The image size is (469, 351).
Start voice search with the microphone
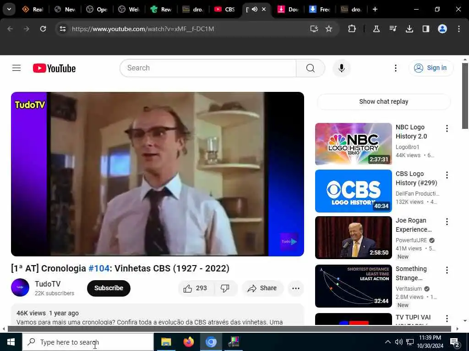click(341, 68)
